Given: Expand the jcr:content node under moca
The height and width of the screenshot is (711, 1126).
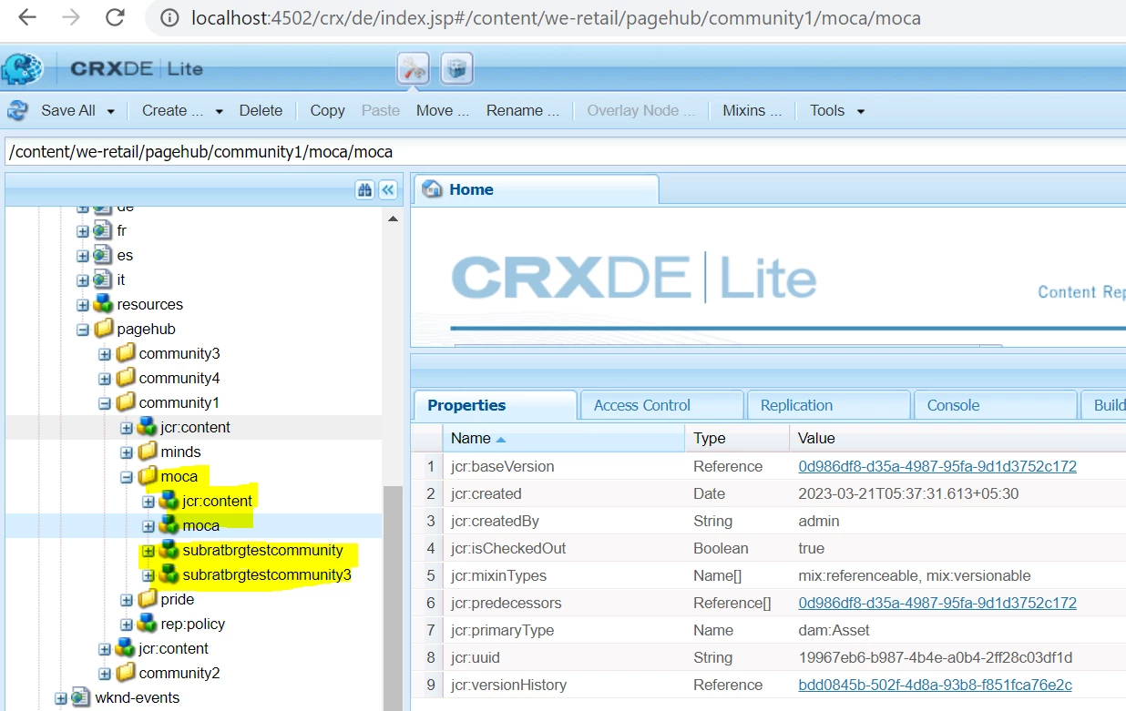Looking at the screenshot, I should tap(148, 502).
